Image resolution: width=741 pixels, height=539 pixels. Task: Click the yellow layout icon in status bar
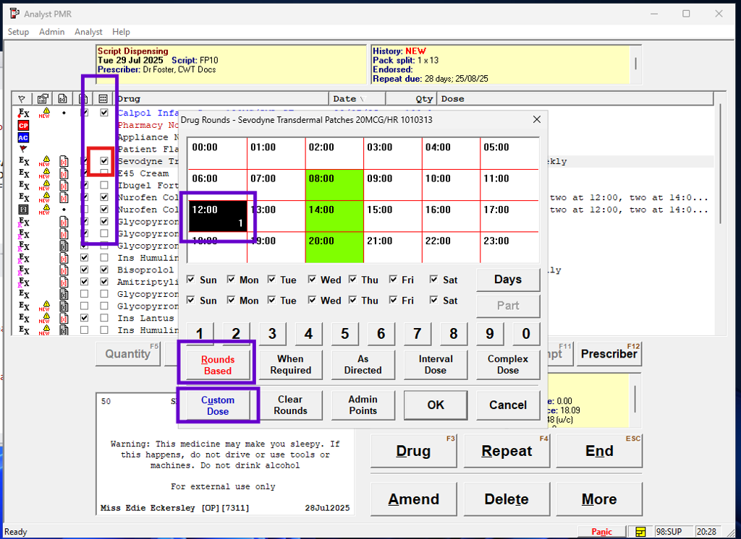pos(640,532)
